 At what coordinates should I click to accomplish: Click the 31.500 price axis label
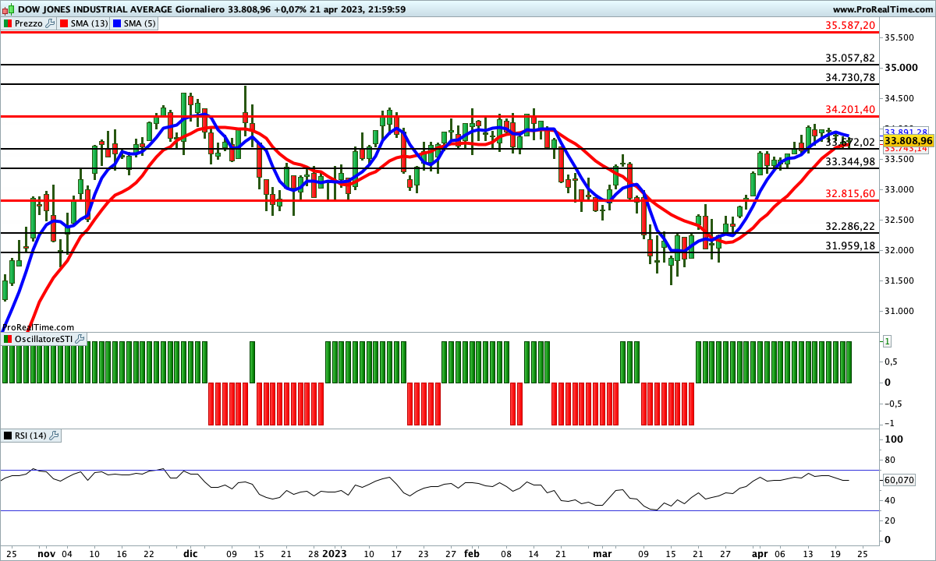click(x=900, y=280)
